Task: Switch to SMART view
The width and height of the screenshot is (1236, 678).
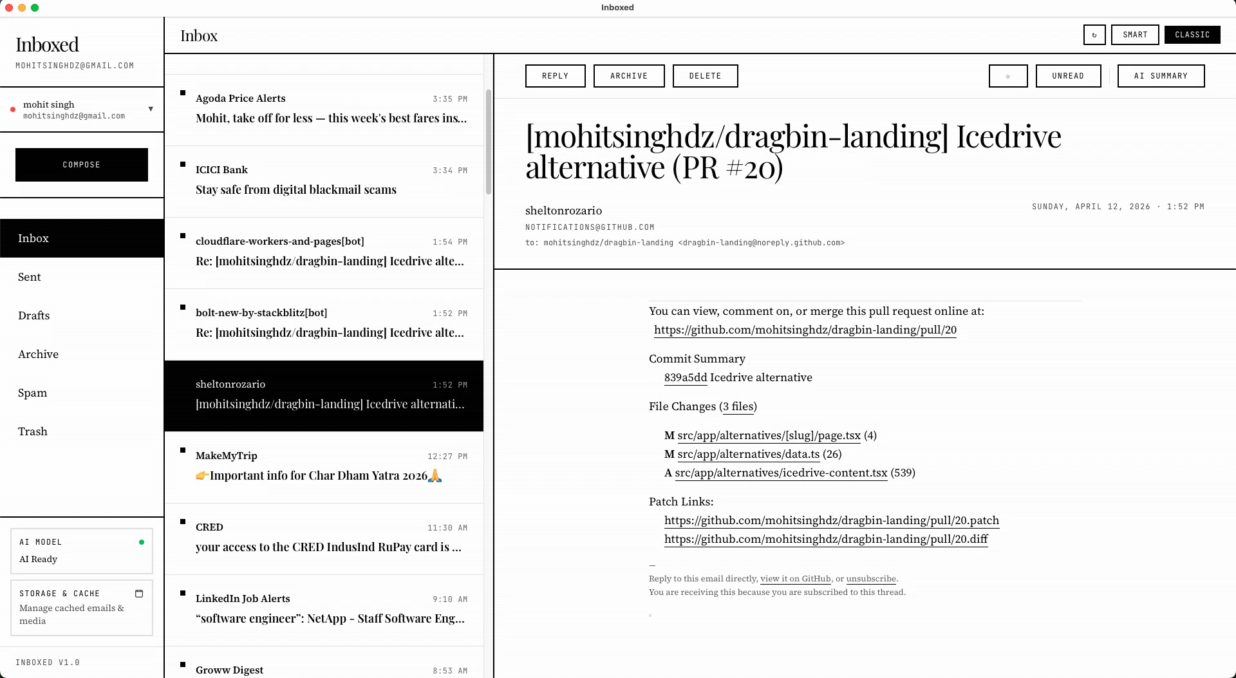Action: point(1134,35)
